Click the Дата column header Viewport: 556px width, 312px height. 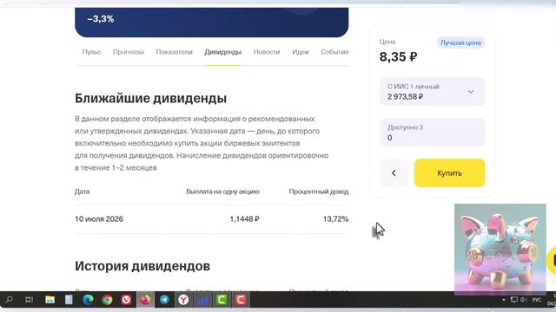pyautogui.click(x=82, y=192)
